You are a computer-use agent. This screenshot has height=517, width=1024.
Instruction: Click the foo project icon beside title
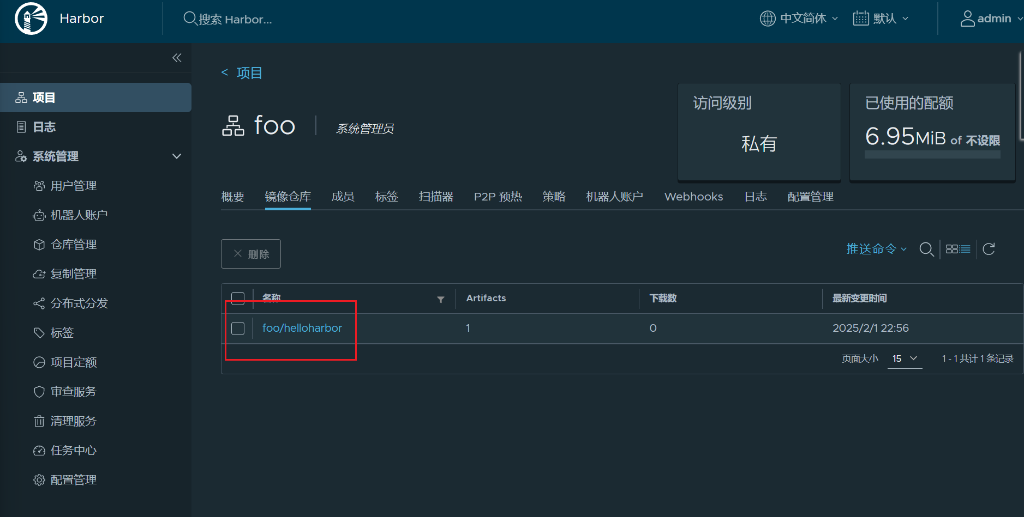tap(233, 126)
